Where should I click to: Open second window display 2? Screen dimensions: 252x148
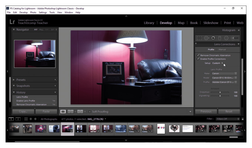tap(18, 119)
